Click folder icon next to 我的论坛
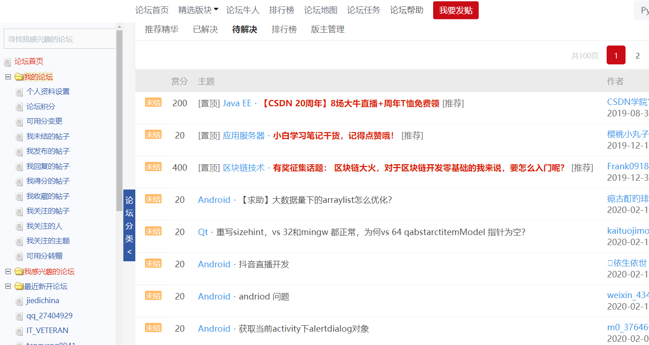 [19, 77]
